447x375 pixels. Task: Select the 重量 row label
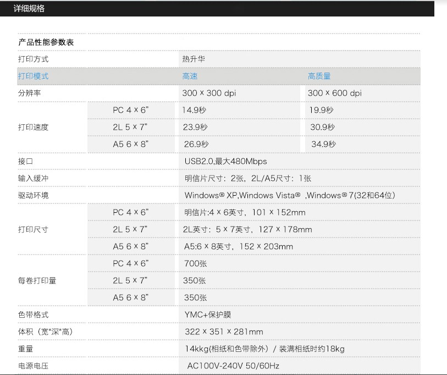25,349
